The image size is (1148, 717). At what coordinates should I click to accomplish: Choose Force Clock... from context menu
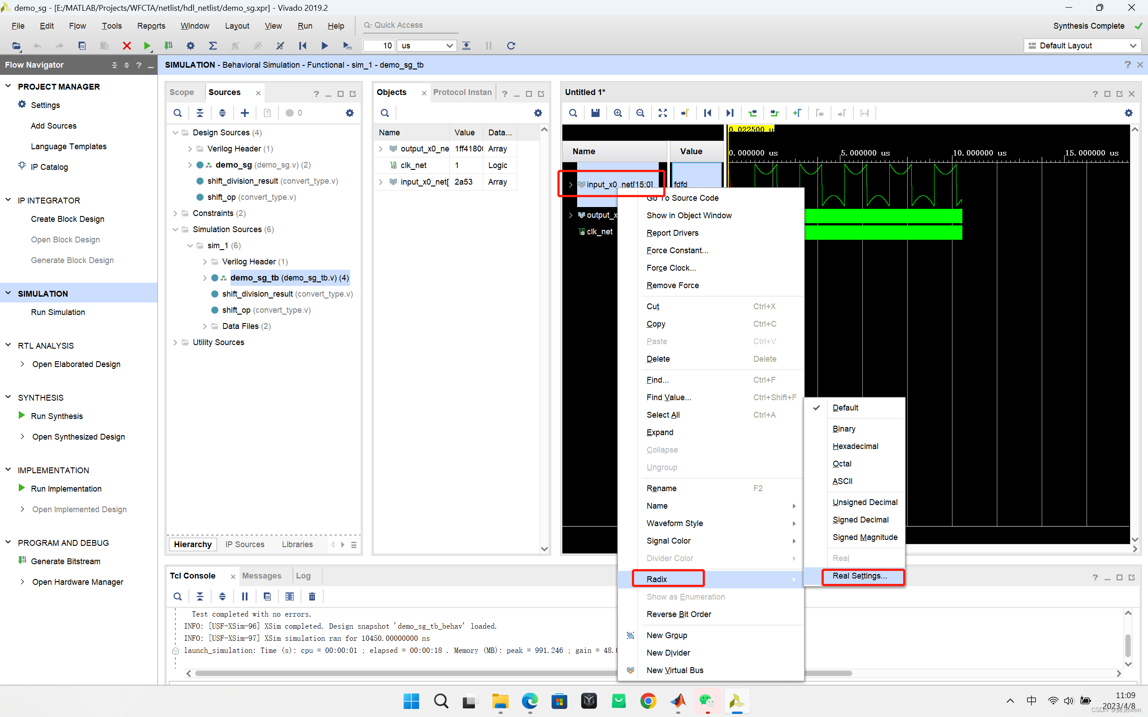click(671, 268)
